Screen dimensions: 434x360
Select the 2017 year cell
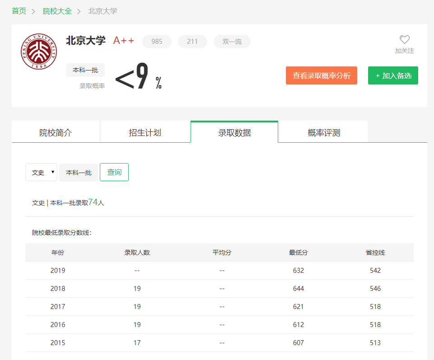click(57, 307)
